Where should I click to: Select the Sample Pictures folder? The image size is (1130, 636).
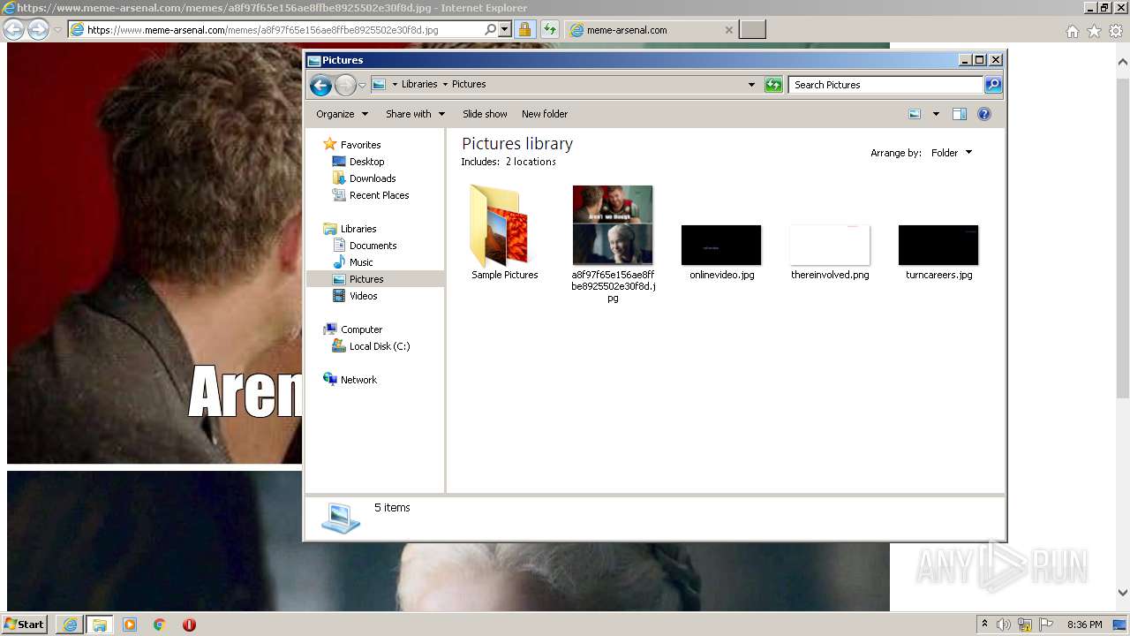pyautogui.click(x=504, y=233)
